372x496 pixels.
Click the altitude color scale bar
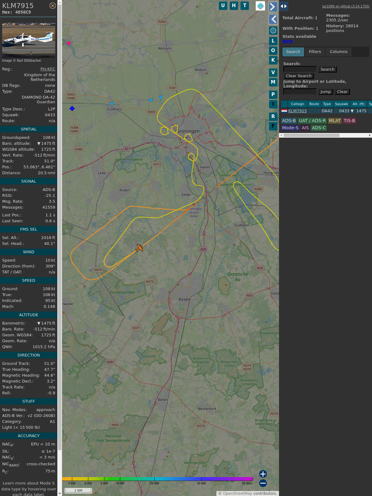click(157, 479)
